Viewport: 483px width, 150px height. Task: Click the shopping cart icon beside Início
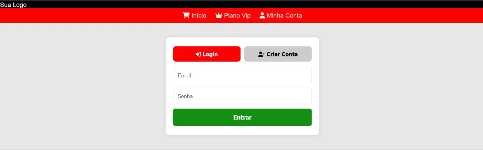186,15
